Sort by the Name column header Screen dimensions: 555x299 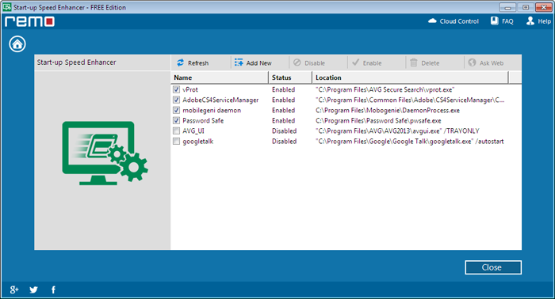click(220, 78)
